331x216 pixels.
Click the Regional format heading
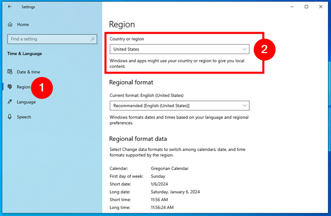point(131,82)
